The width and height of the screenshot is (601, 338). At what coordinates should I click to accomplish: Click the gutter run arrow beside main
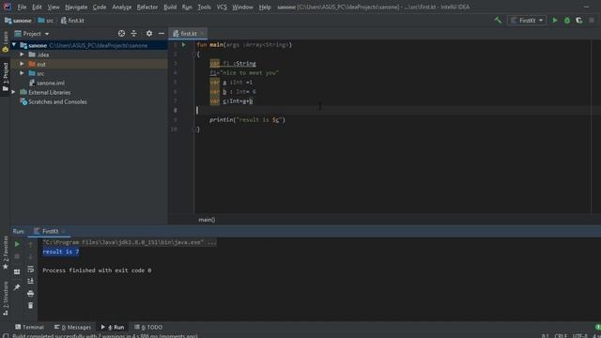(184, 45)
